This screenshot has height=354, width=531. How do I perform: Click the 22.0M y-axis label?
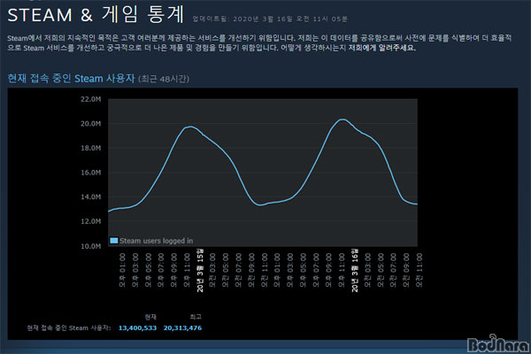click(90, 99)
